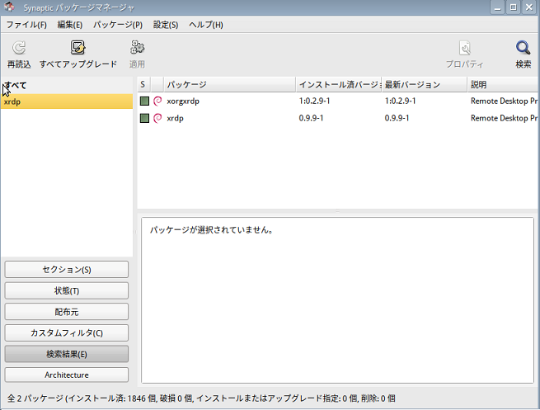The image size is (540, 410).
Task: Click the Debian swirl icon for xorgxrdp
Action: [x=157, y=101]
